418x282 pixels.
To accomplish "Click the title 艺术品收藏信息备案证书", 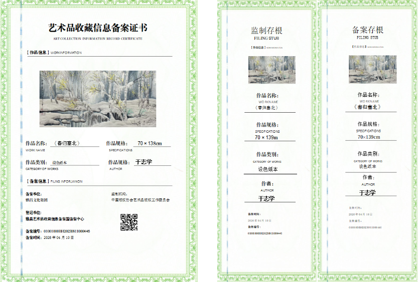I will 98,28.
